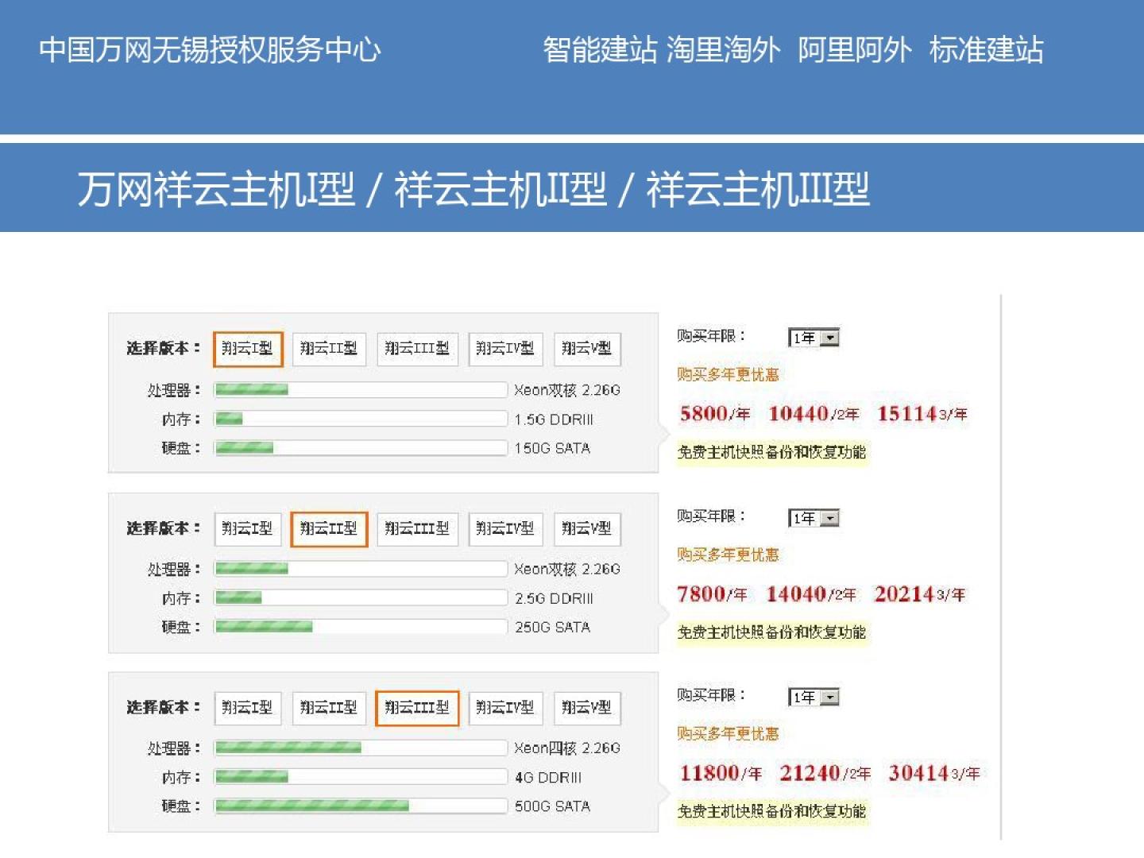Open the 1年 dropdown above 11800/年 price

click(814, 697)
